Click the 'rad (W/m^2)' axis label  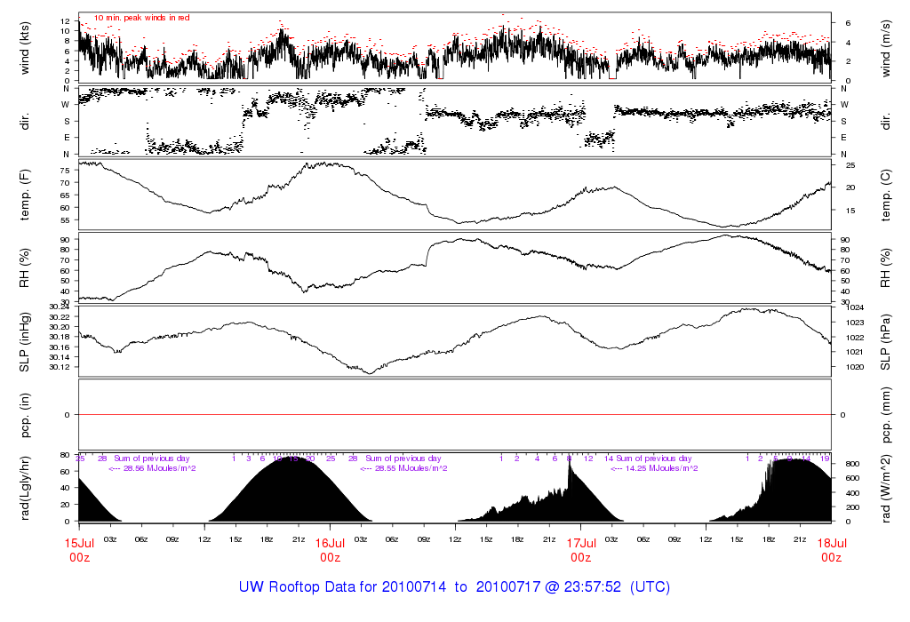point(886,488)
